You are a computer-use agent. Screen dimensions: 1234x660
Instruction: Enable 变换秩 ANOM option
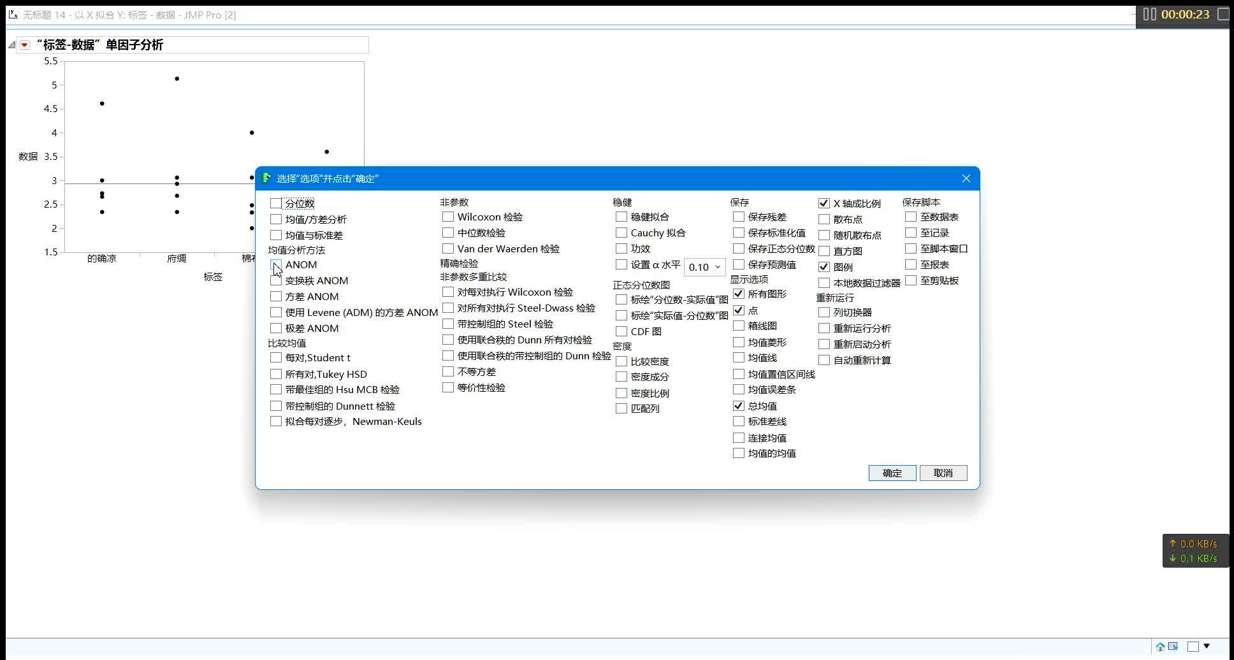click(276, 280)
